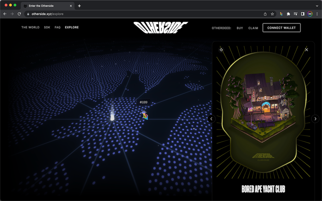The width and height of the screenshot is (322, 201).
Task: Toggle the browser side panel icon
Action: [303, 14]
